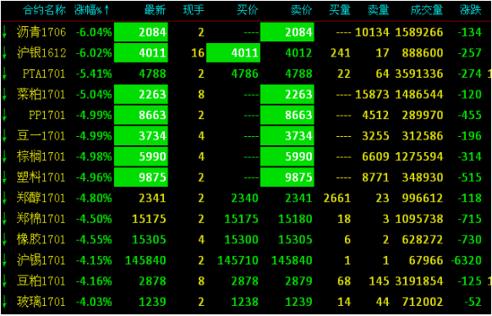Click the 卖价 column header
This screenshot has width=492, height=316.
click(302, 10)
